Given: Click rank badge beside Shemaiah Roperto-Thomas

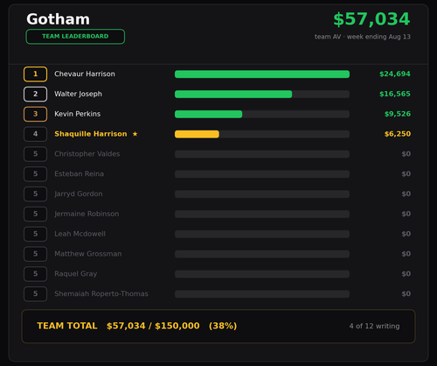Looking at the screenshot, I should tap(35, 294).
